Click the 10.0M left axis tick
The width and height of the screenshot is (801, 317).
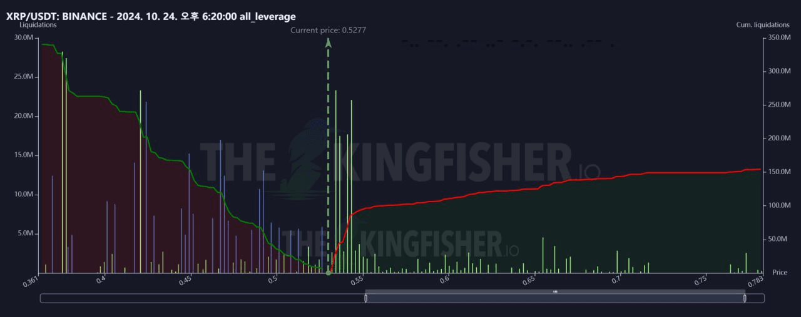pyautogui.click(x=23, y=194)
